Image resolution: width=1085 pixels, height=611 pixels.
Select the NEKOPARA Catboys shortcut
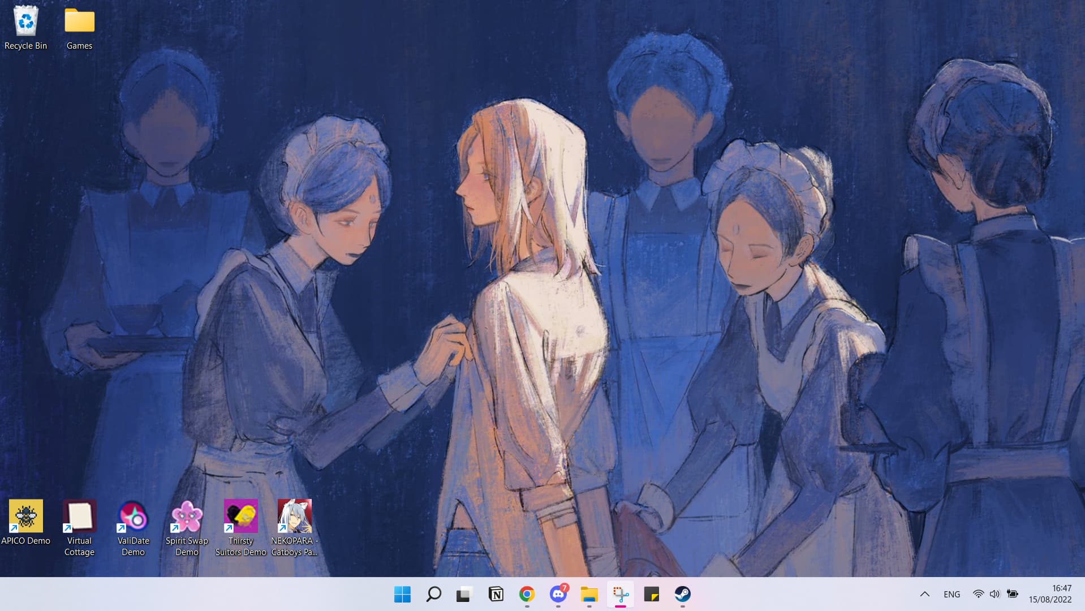(x=294, y=528)
